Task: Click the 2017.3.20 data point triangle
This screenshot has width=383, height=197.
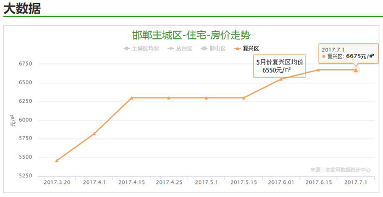Action: [57, 160]
